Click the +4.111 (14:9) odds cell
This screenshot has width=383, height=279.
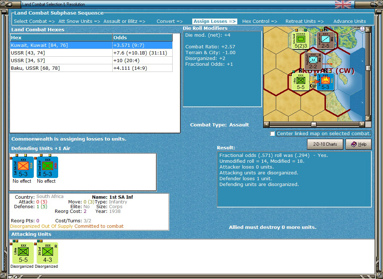click(142, 68)
